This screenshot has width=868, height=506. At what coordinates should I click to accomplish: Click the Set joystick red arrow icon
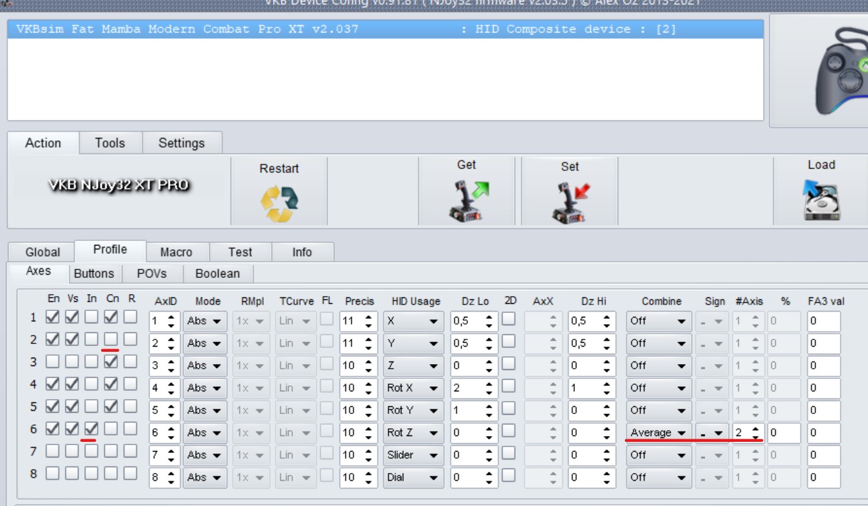[570, 202]
